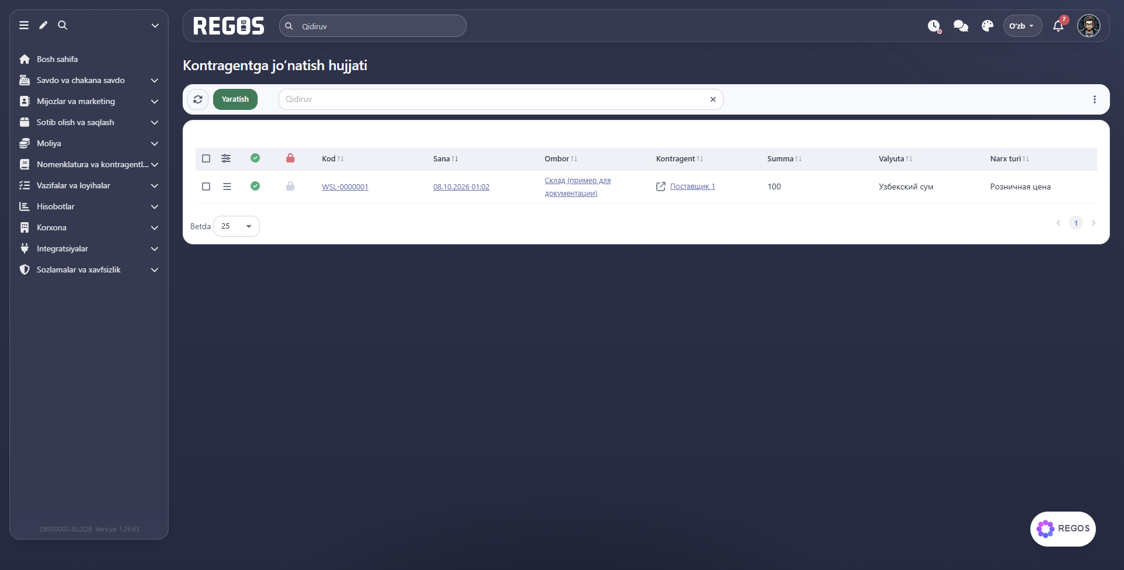The width and height of the screenshot is (1124, 570).
Task: Click the three-dot more options icon
Action: [x=1094, y=99]
